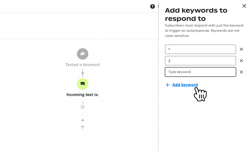Click the Texted a keyword label
The width and height of the screenshot is (252, 152).
(83, 65)
